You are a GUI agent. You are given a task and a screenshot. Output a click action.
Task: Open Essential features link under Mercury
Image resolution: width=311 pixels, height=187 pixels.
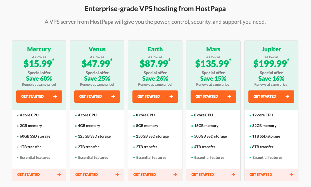35,158
